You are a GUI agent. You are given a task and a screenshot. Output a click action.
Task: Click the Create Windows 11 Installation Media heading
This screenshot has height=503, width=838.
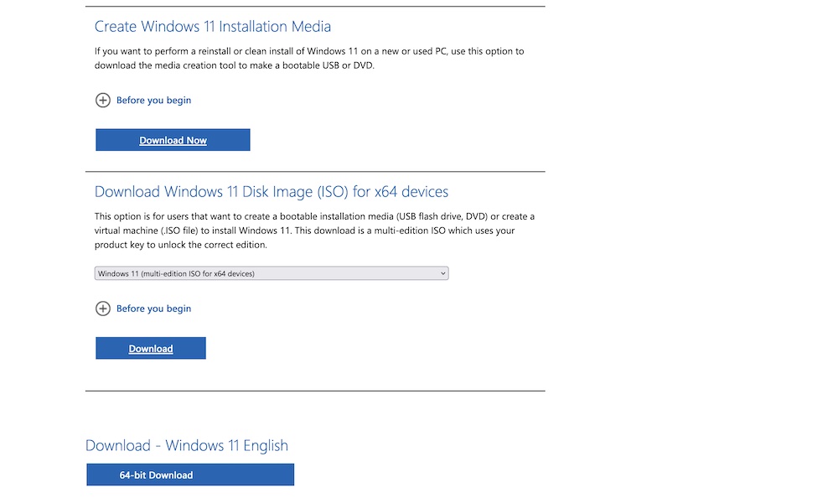click(213, 26)
